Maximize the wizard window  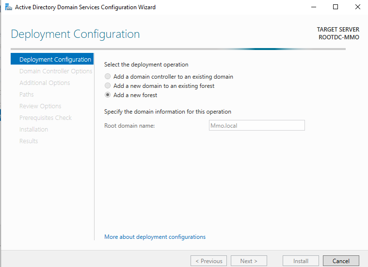[x=336, y=7]
